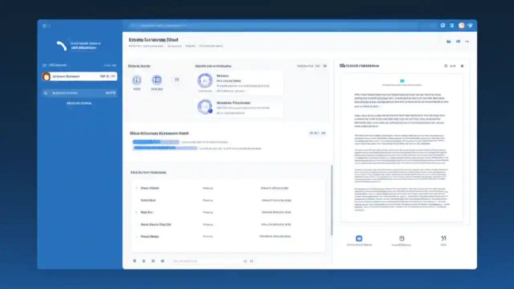Click the highlighted contact entry in the sidebar

tap(79, 76)
